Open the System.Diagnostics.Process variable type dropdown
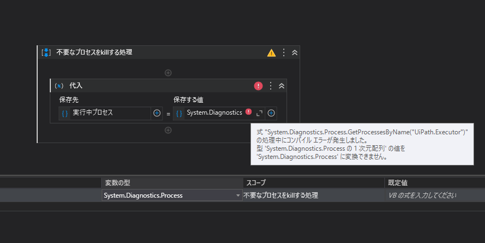The height and width of the screenshot is (243, 485). pos(238,195)
